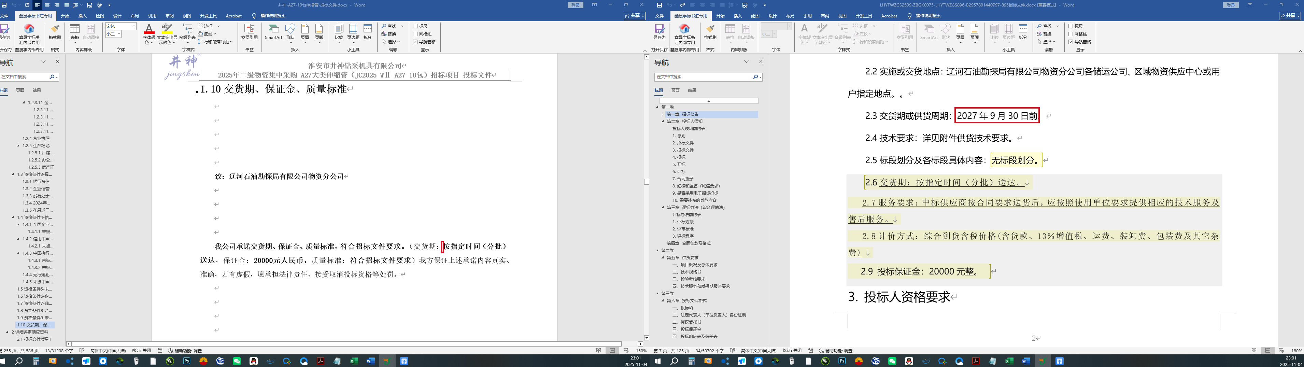The height and width of the screenshot is (367, 1304).
Task: Click Save icon in left window title bar
Action: pyautogui.click(x=4, y=5)
